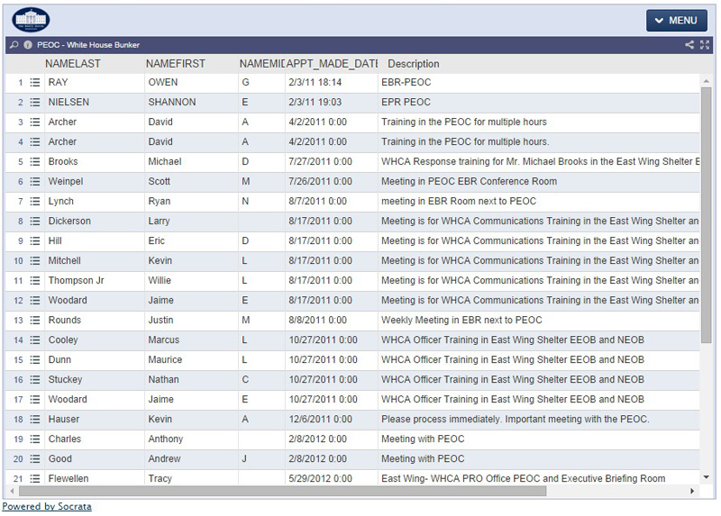721x516 pixels.
Task: Click the horizontal scrollbar thumb
Action: 281,492
